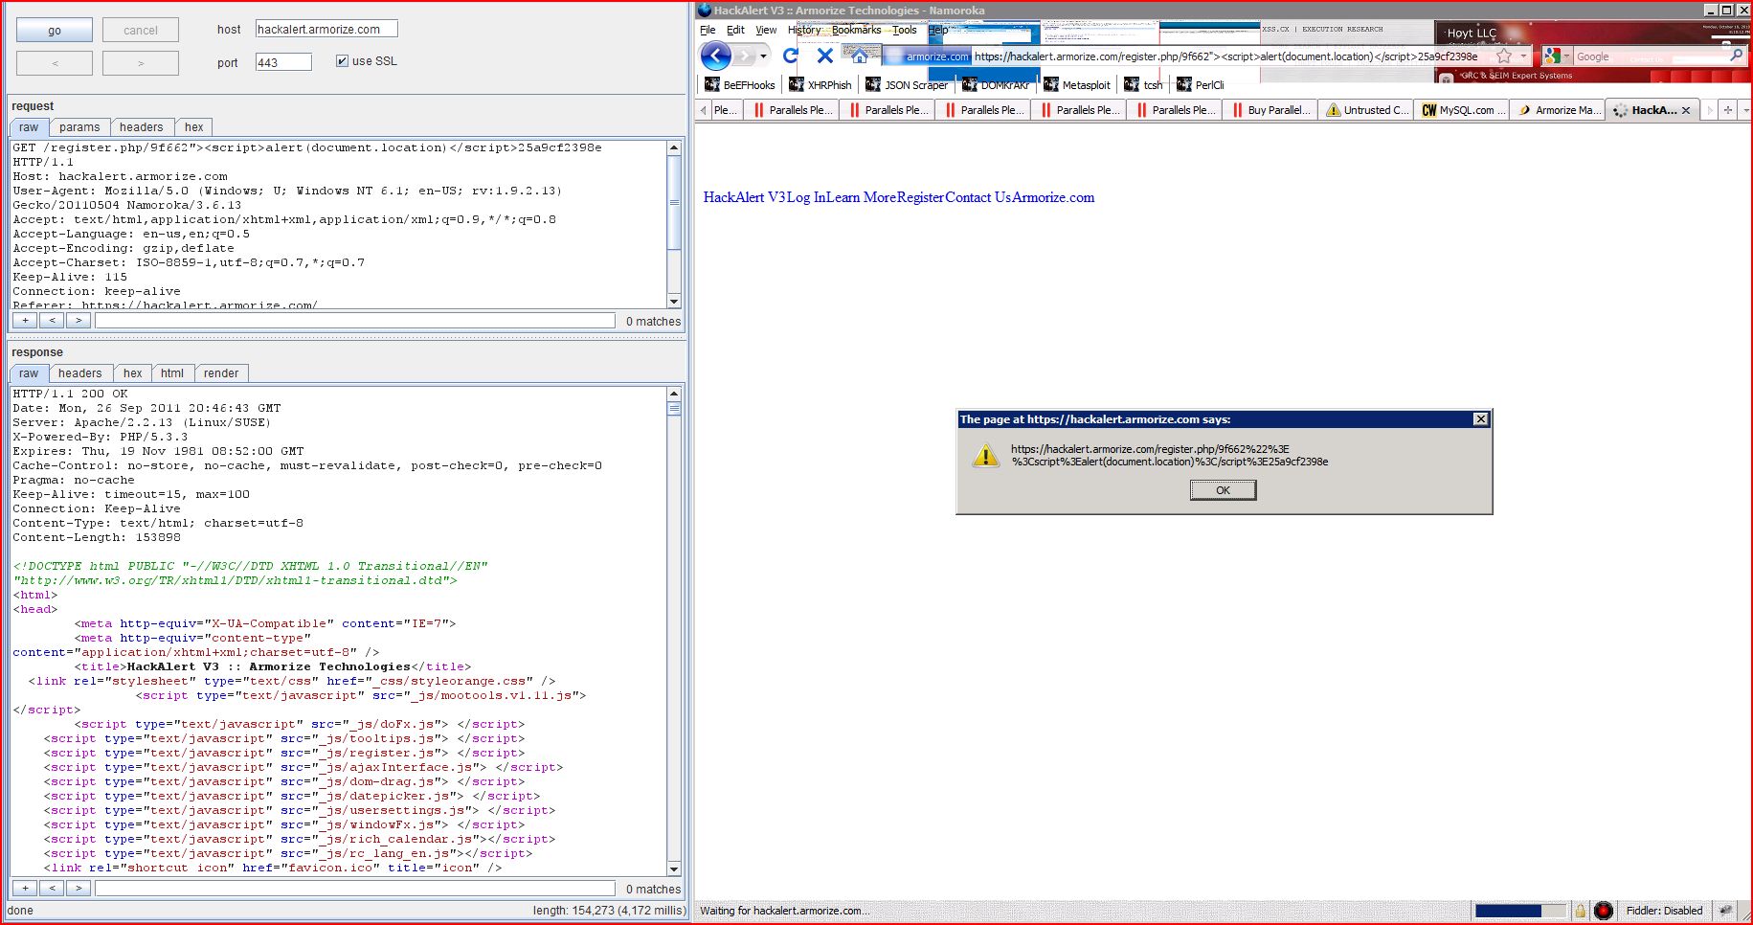The height and width of the screenshot is (925, 1753).
Task: Open the PerlCli bookmark
Action: (1201, 85)
